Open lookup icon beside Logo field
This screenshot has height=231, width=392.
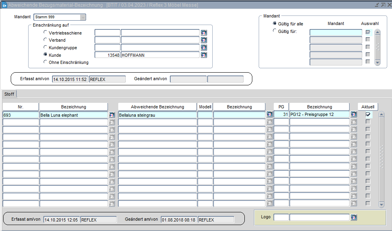click(354, 218)
